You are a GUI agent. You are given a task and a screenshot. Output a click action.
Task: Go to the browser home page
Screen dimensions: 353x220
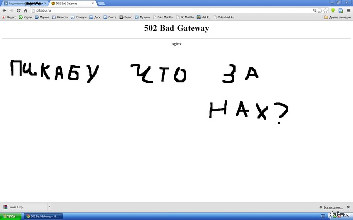point(25,10)
